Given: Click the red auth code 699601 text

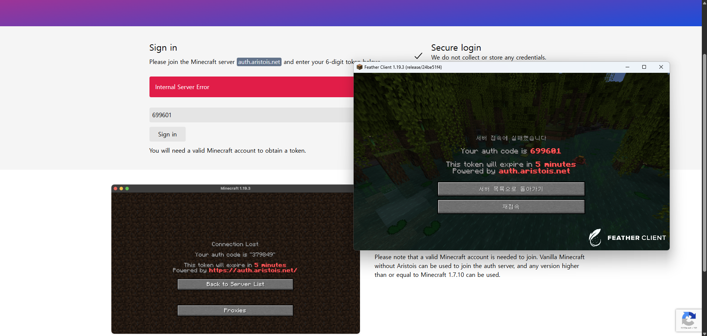Looking at the screenshot, I should point(545,151).
